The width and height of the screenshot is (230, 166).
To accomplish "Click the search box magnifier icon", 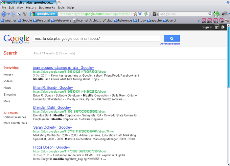I will pos(210,14).
